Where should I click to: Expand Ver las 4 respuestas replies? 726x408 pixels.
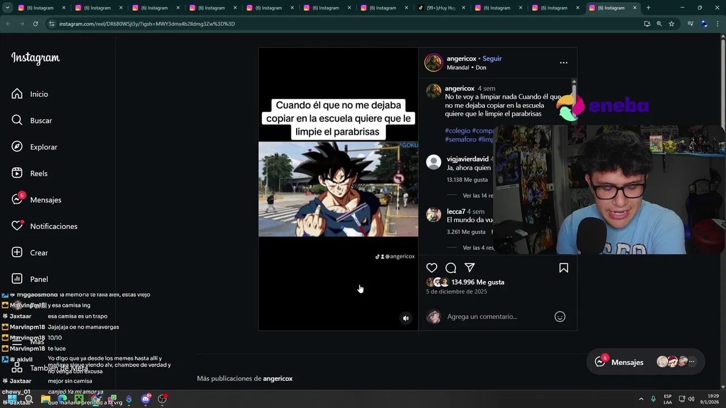tap(478, 248)
